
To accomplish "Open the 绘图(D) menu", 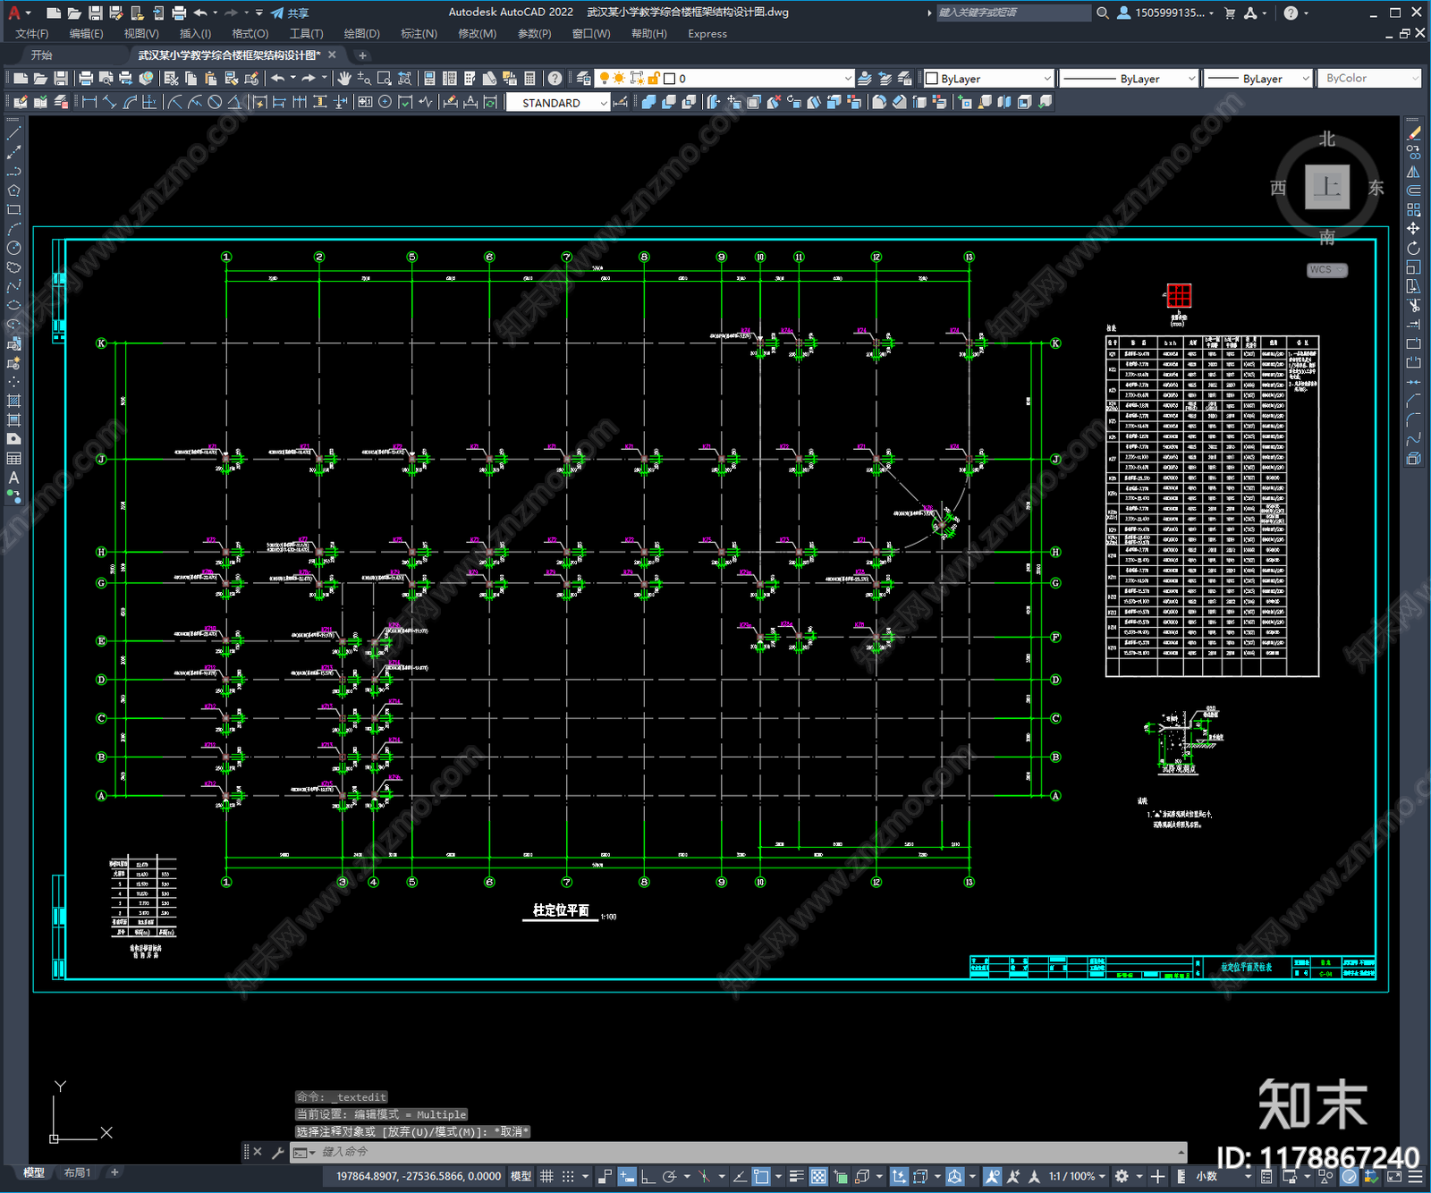I will pos(361,34).
